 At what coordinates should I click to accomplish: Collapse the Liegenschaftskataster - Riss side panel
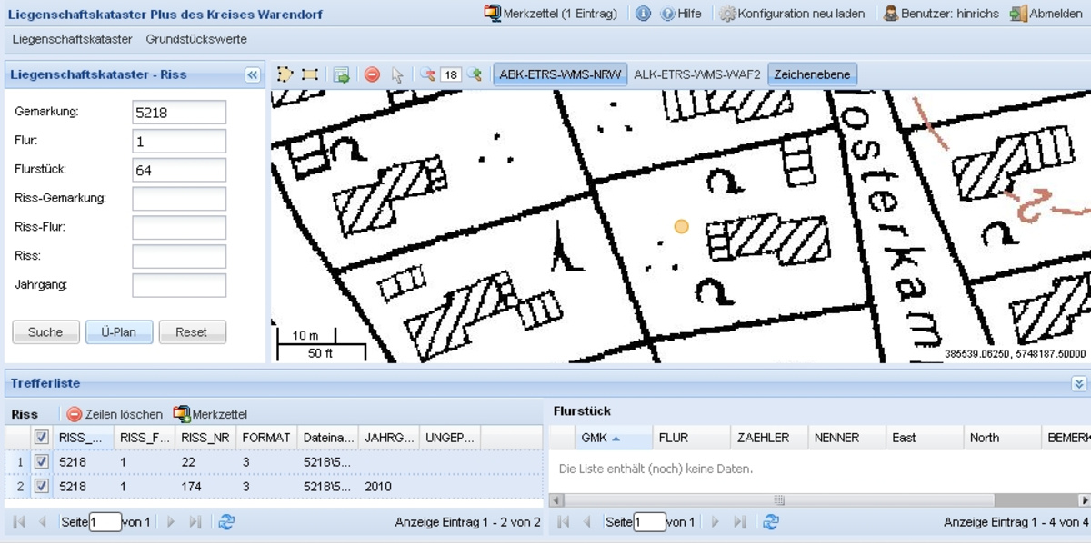pyautogui.click(x=253, y=75)
